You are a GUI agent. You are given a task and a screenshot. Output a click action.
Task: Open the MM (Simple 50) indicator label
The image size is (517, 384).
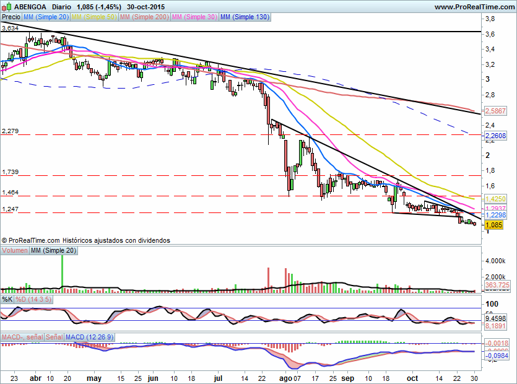point(94,17)
